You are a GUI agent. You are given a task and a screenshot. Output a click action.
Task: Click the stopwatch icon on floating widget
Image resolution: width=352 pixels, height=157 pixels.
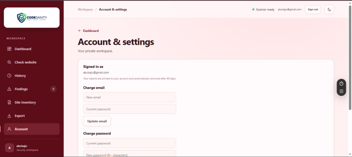(341, 84)
